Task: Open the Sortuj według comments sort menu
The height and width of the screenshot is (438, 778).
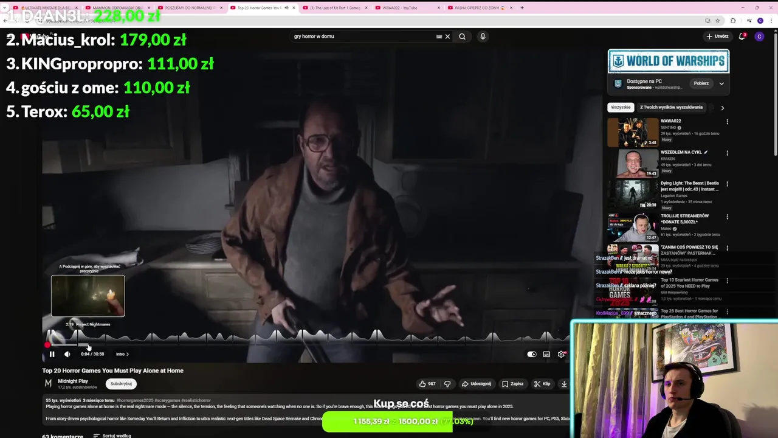Action: pos(112,436)
